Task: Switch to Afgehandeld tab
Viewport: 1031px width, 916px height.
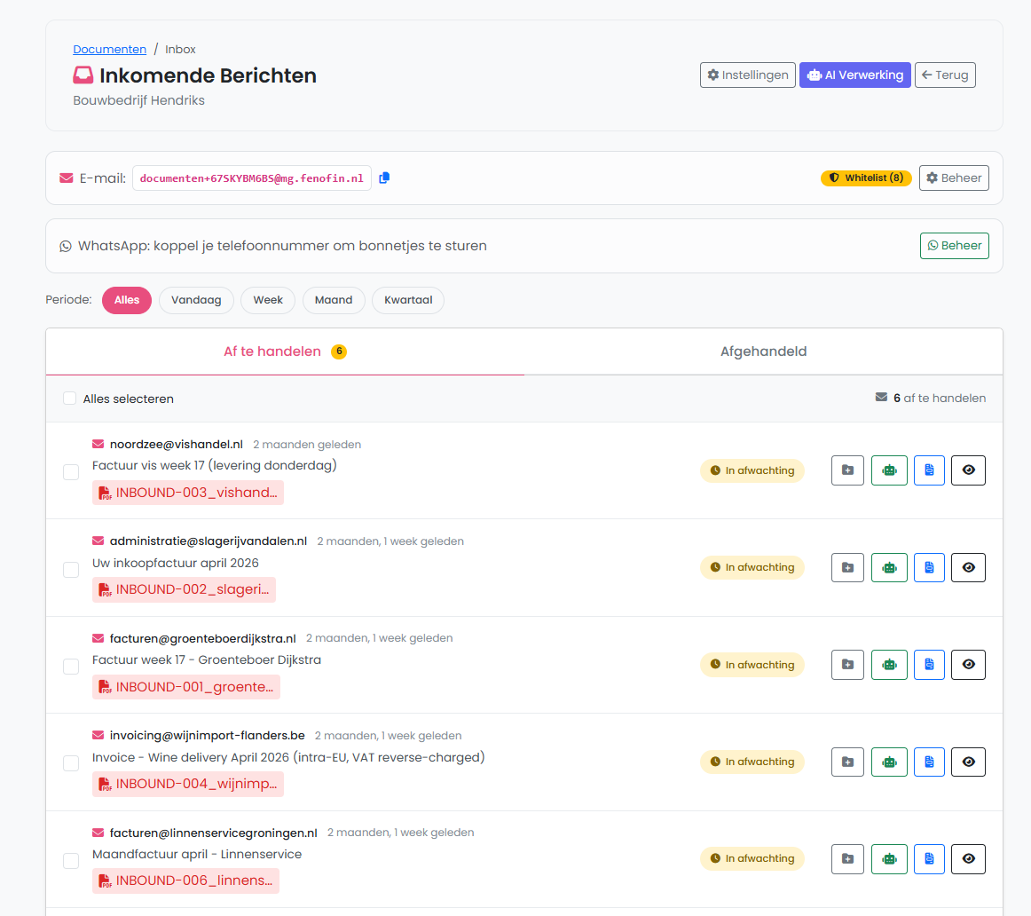Action: [763, 351]
